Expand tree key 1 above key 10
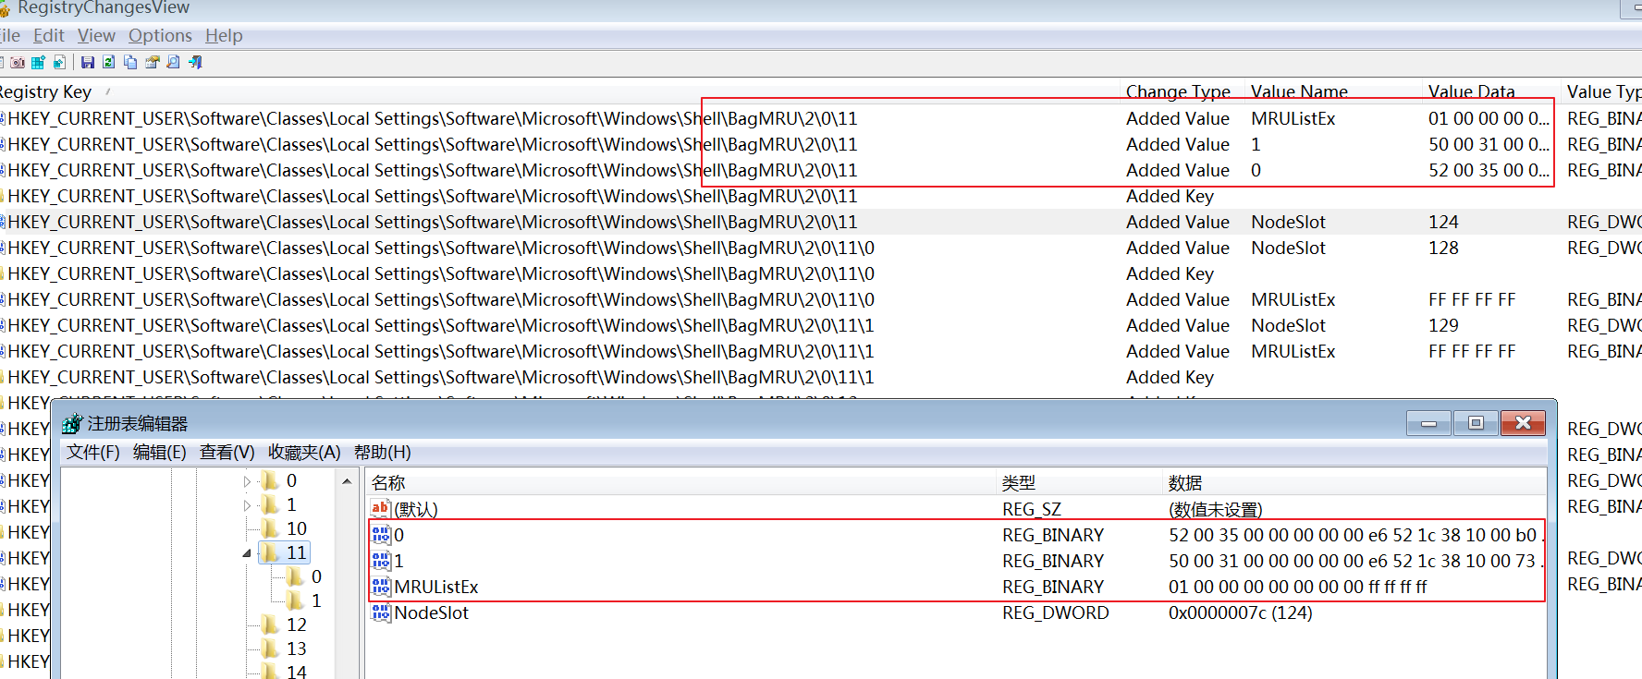1642x679 pixels. pos(247,505)
